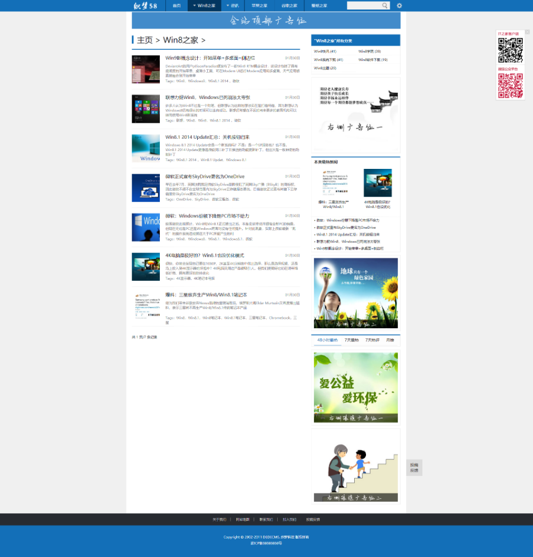533x557 pixels.
Task: Click Win8之家 in the breadcrumb
Action: (181, 40)
